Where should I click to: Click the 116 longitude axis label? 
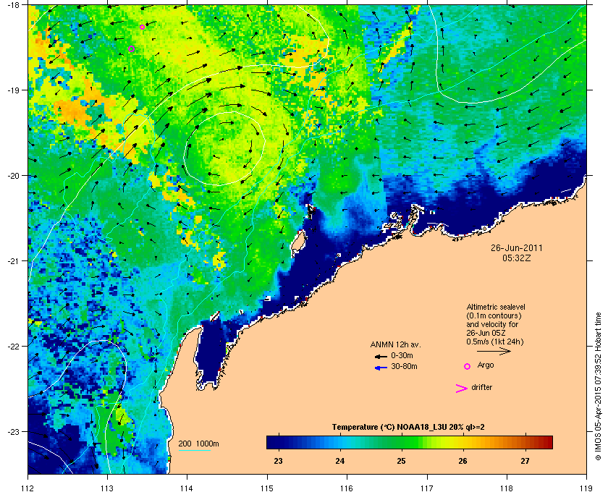[x=347, y=488]
